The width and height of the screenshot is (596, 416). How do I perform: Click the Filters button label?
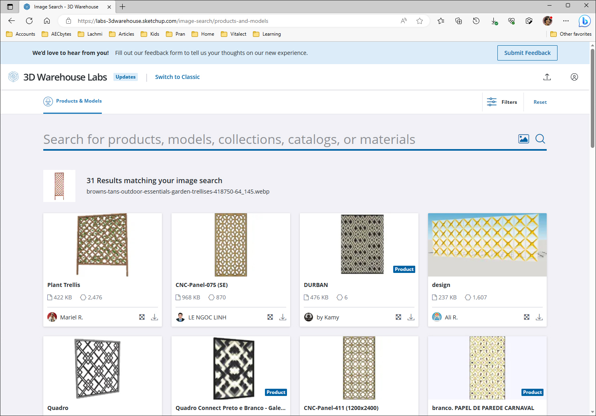[509, 102]
